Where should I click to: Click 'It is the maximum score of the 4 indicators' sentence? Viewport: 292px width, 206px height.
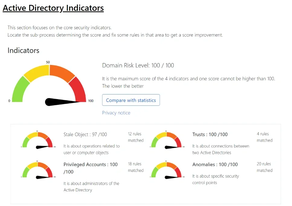pyautogui.click(x=189, y=79)
